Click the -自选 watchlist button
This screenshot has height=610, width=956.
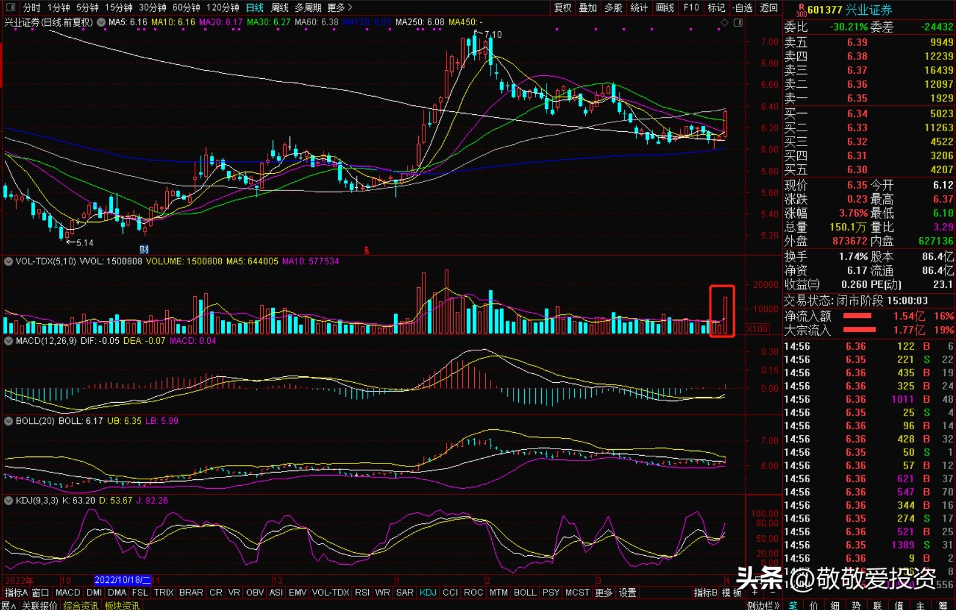(x=743, y=8)
